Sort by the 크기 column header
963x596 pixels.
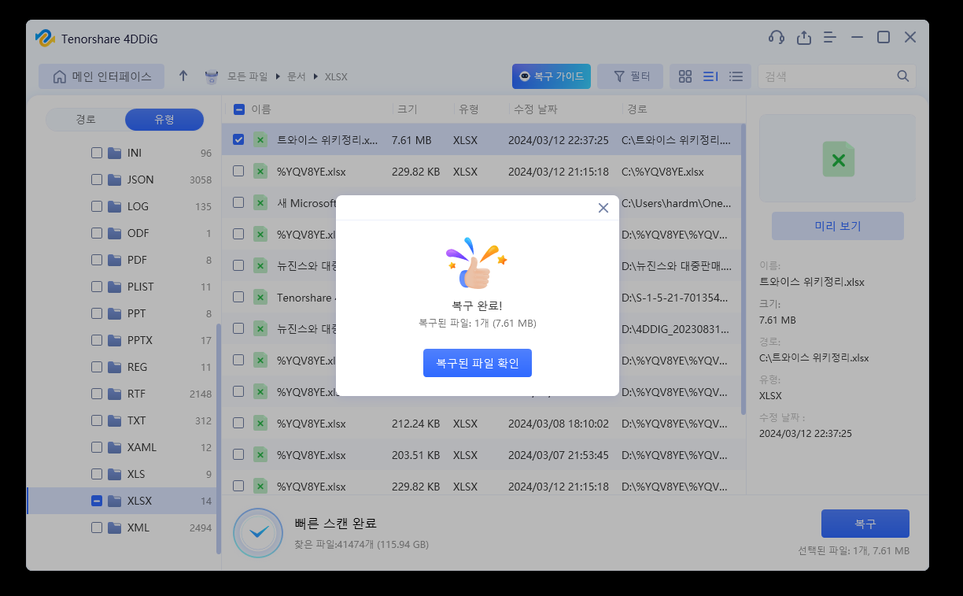point(408,109)
